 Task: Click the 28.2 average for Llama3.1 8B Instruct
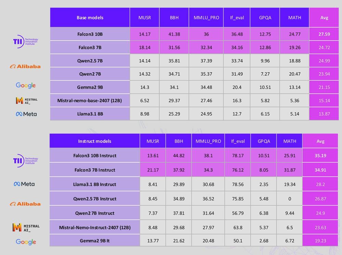point(320,184)
